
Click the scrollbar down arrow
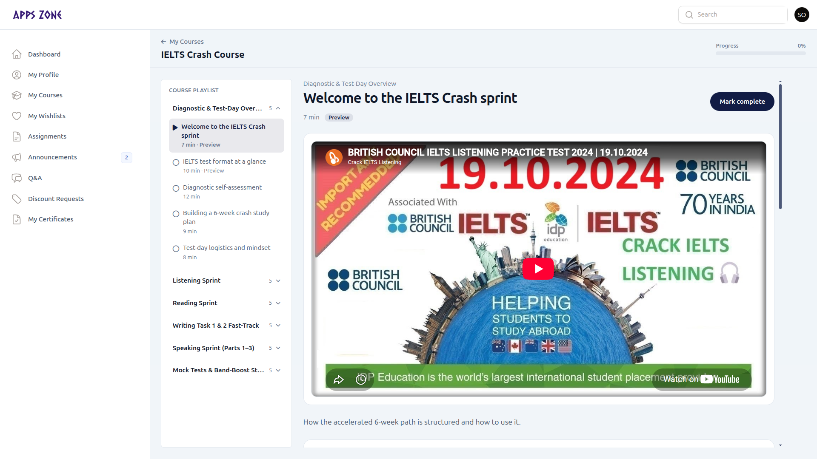coord(780,445)
